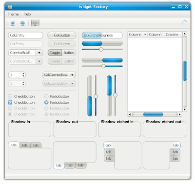Click the left vertical slider knob
This screenshot has height=184, width=195.
click(x=96, y=96)
